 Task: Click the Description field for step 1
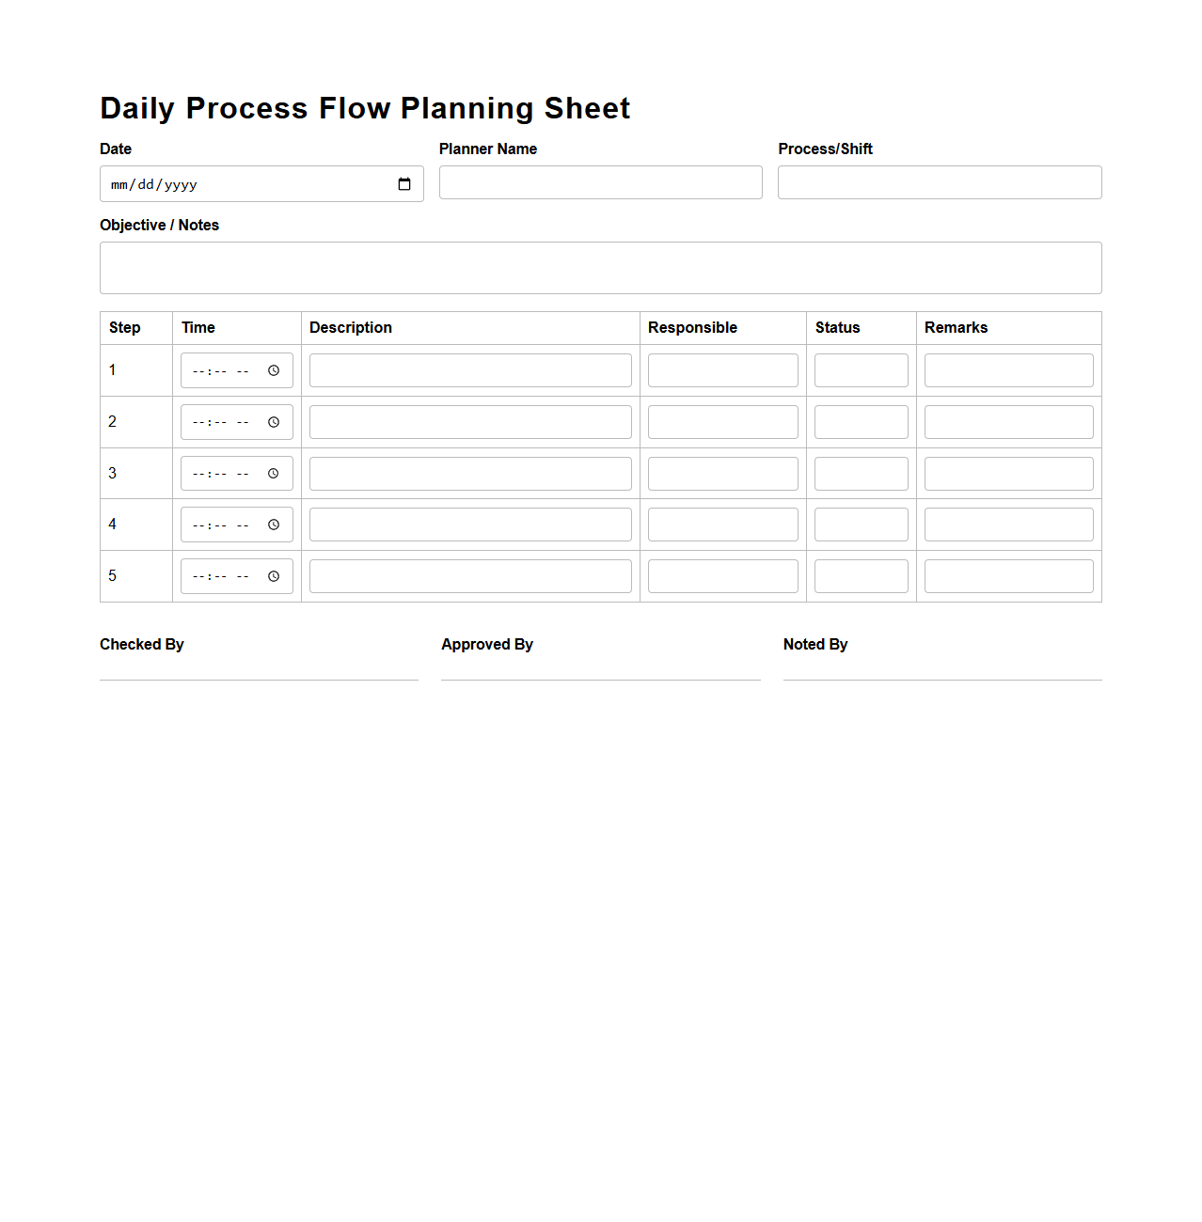pyautogui.click(x=470, y=370)
